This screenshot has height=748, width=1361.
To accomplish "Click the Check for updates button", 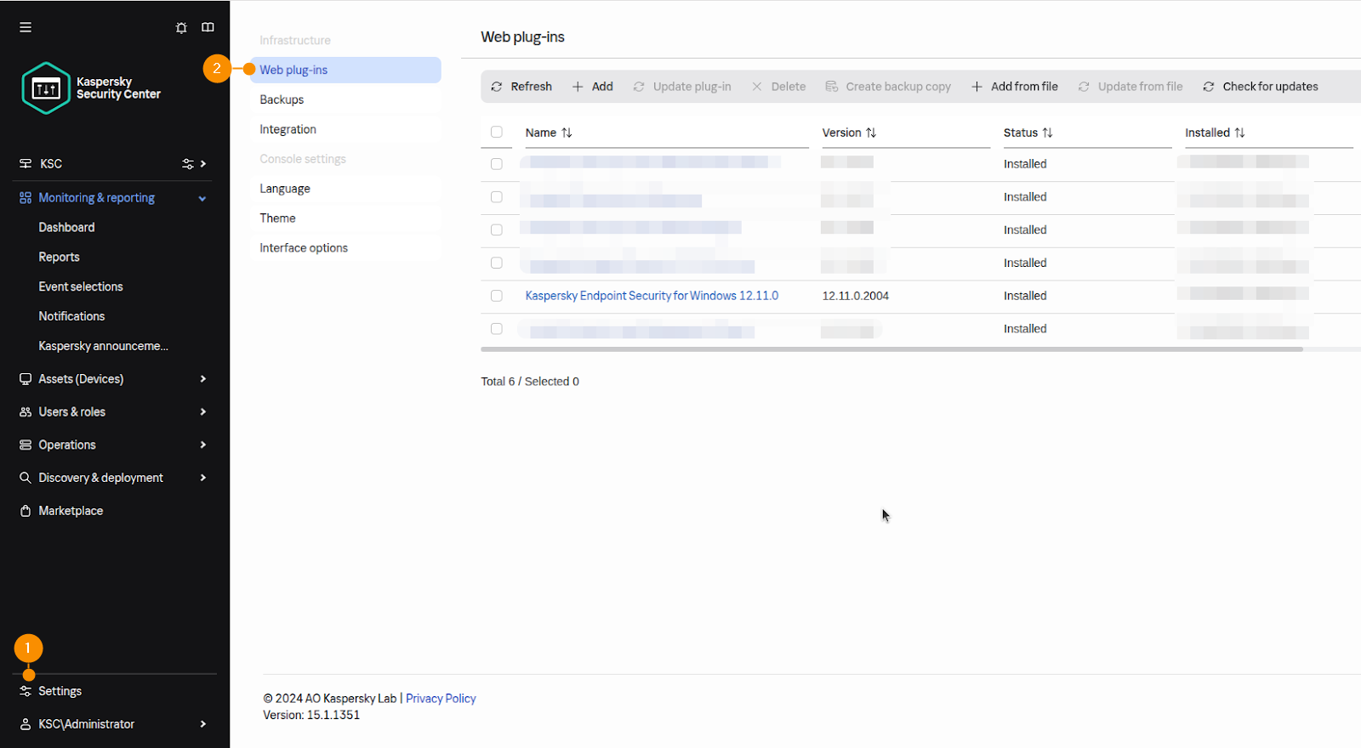I will pos(1261,87).
